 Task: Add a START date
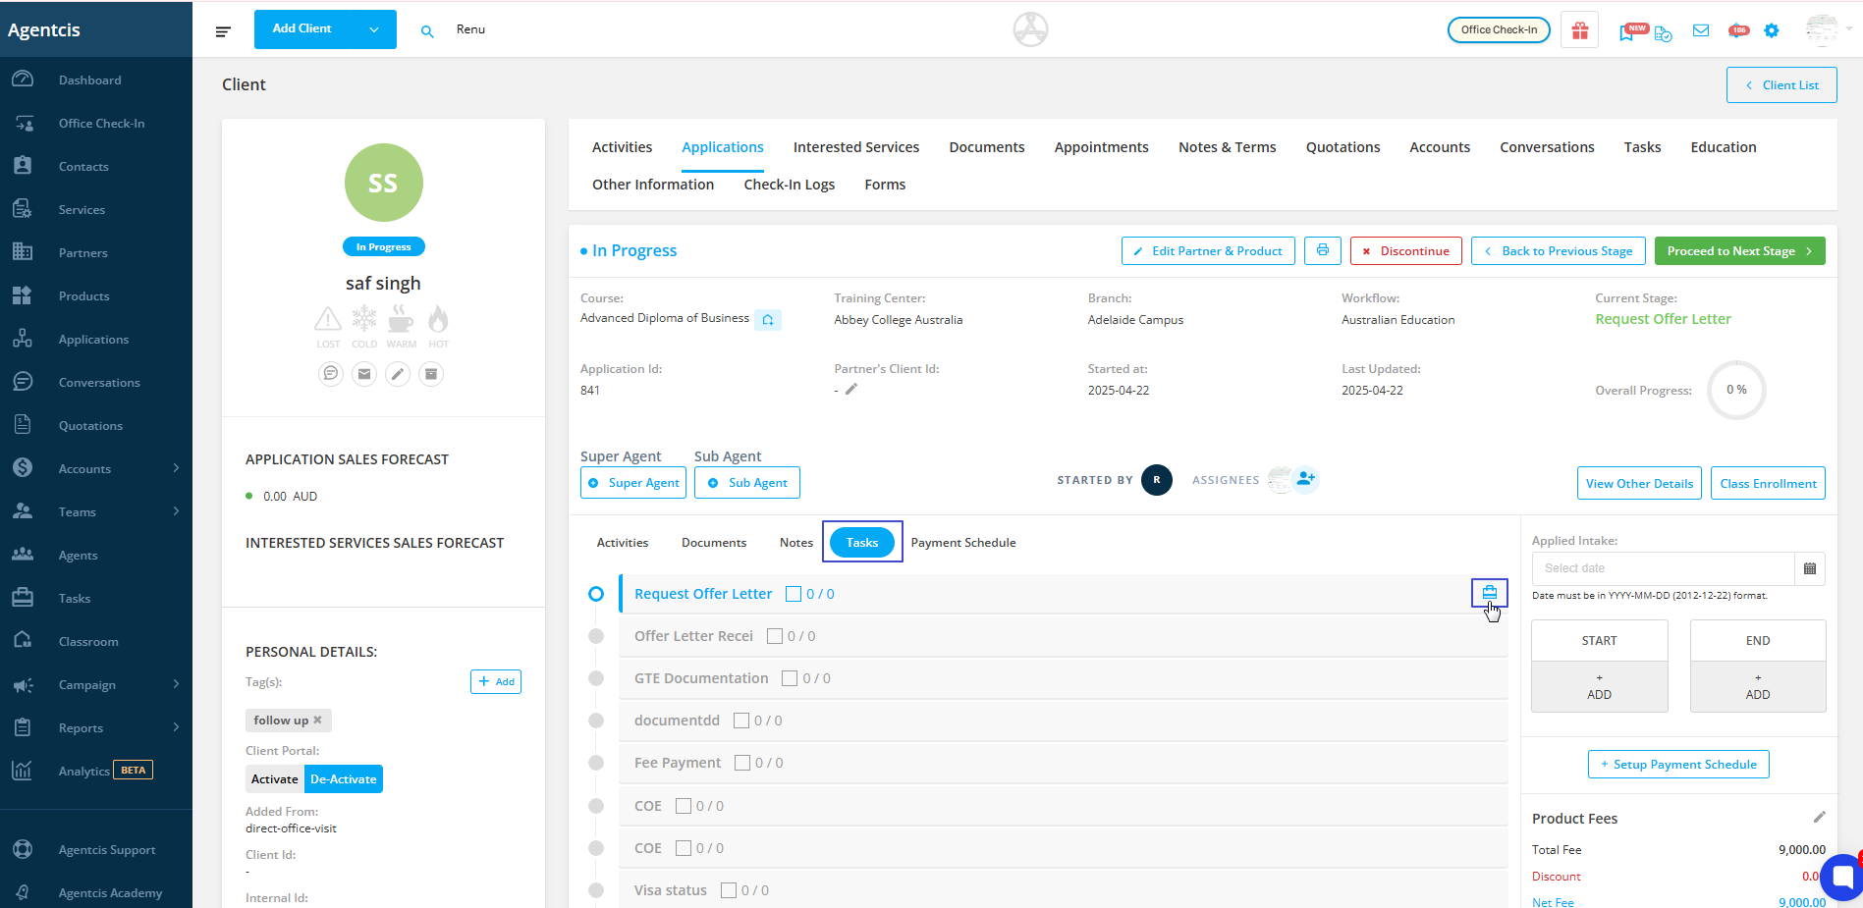point(1599,686)
